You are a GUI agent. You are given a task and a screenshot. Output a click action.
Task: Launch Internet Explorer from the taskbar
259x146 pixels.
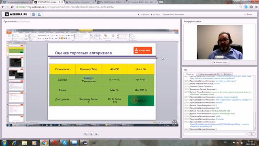coord(15,143)
